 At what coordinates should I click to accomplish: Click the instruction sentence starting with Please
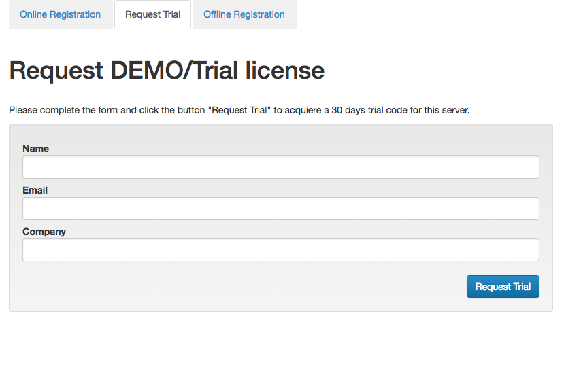click(x=239, y=110)
